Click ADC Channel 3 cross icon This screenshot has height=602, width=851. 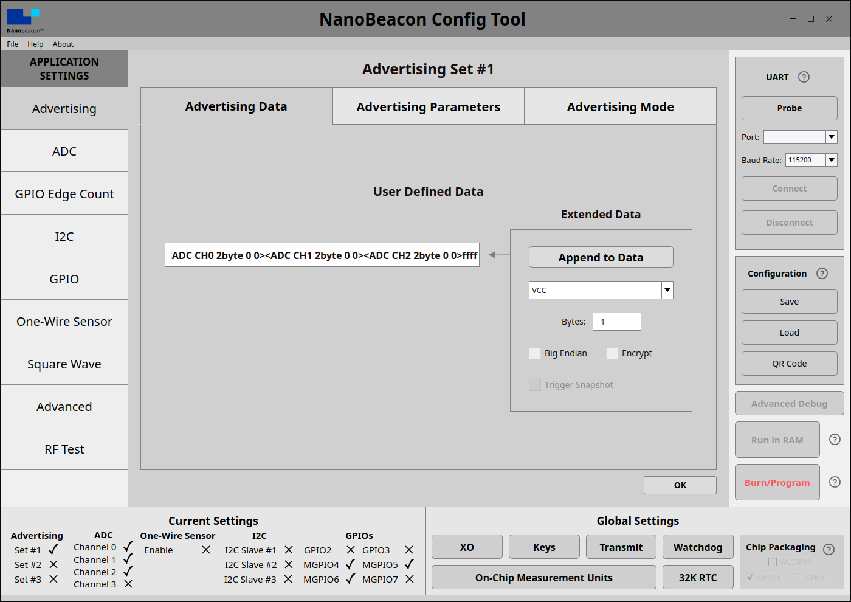pyautogui.click(x=128, y=584)
